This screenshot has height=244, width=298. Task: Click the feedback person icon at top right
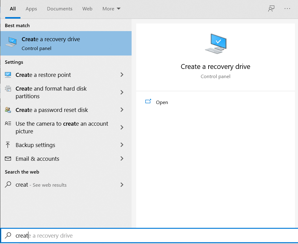click(x=271, y=9)
